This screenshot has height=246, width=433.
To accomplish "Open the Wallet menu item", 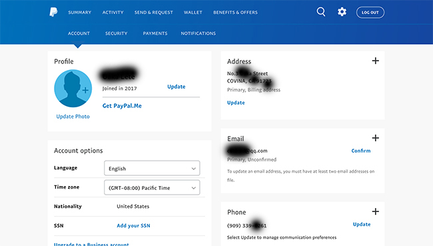I will point(193,13).
